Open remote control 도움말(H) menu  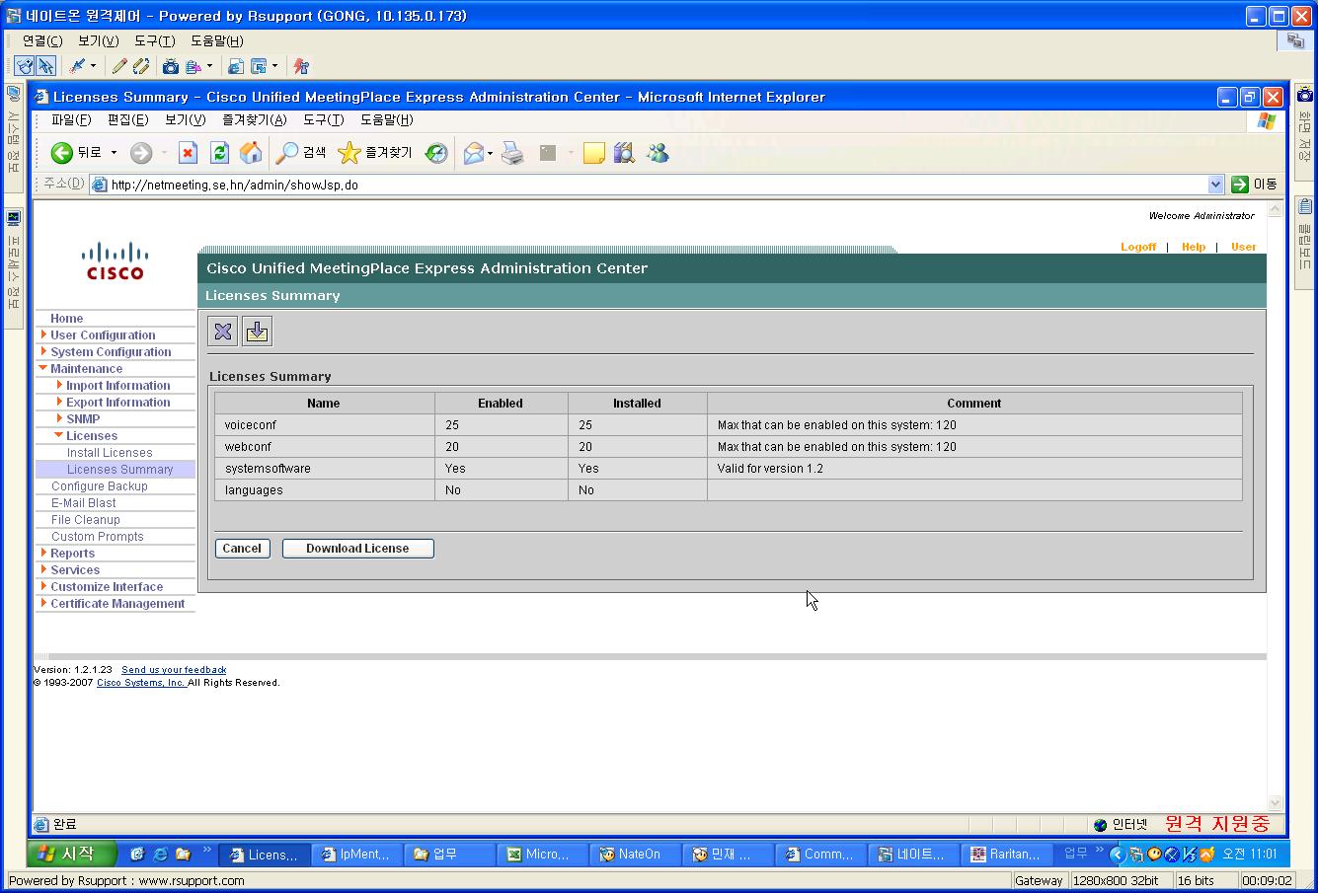(217, 40)
